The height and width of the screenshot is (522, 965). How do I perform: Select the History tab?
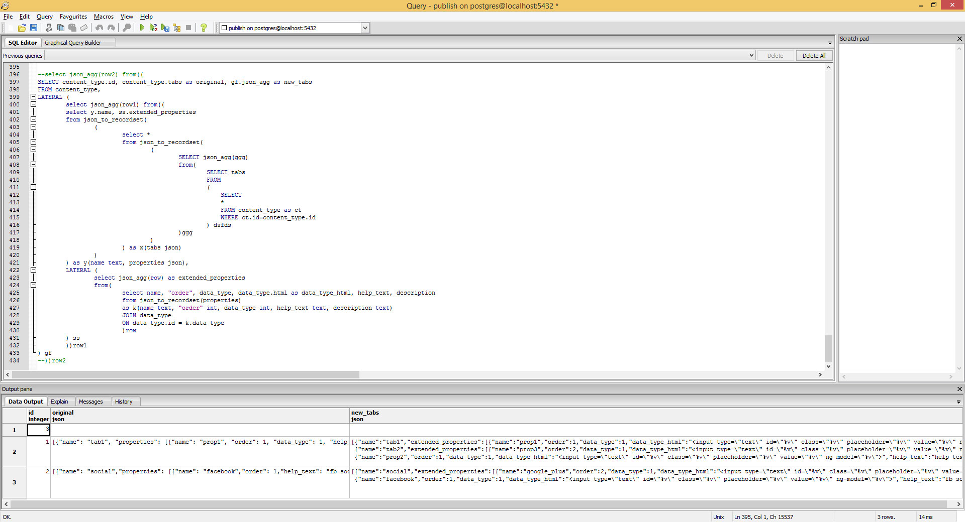click(124, 402)
